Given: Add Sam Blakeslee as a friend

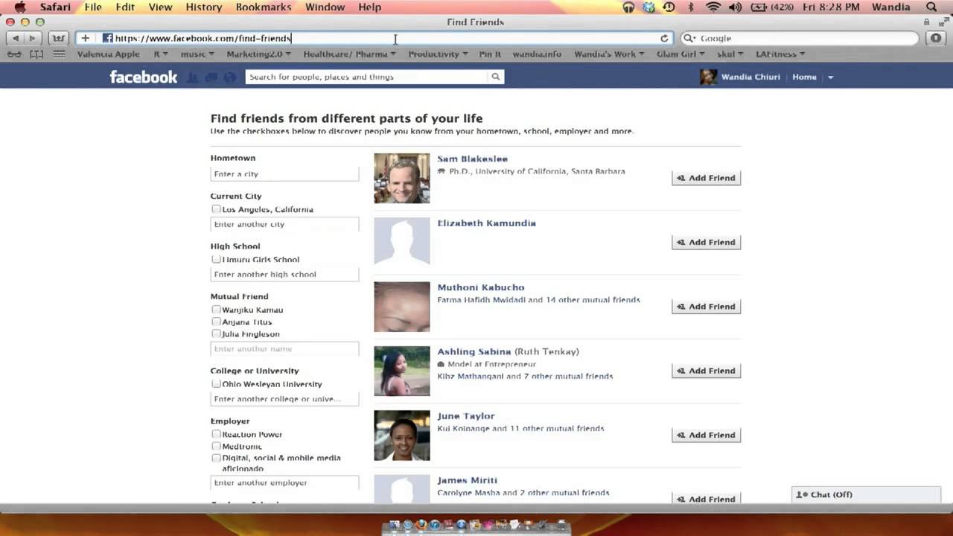Looking at the screenshot, I should 706,178.
